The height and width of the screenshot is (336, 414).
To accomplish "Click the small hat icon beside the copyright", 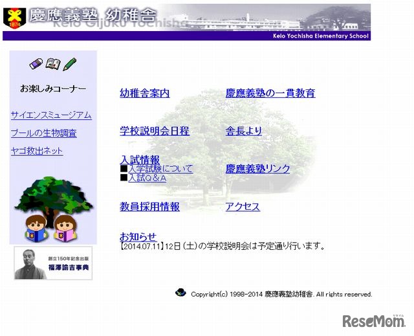I will 180,293.
